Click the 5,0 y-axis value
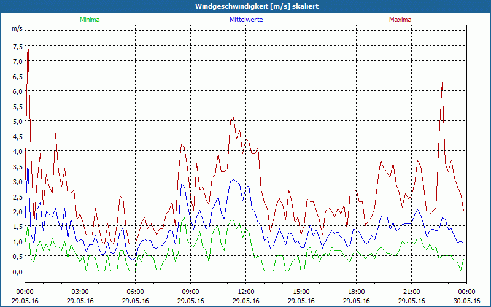This screenshot has height=307, width=491. click(18, 121)
